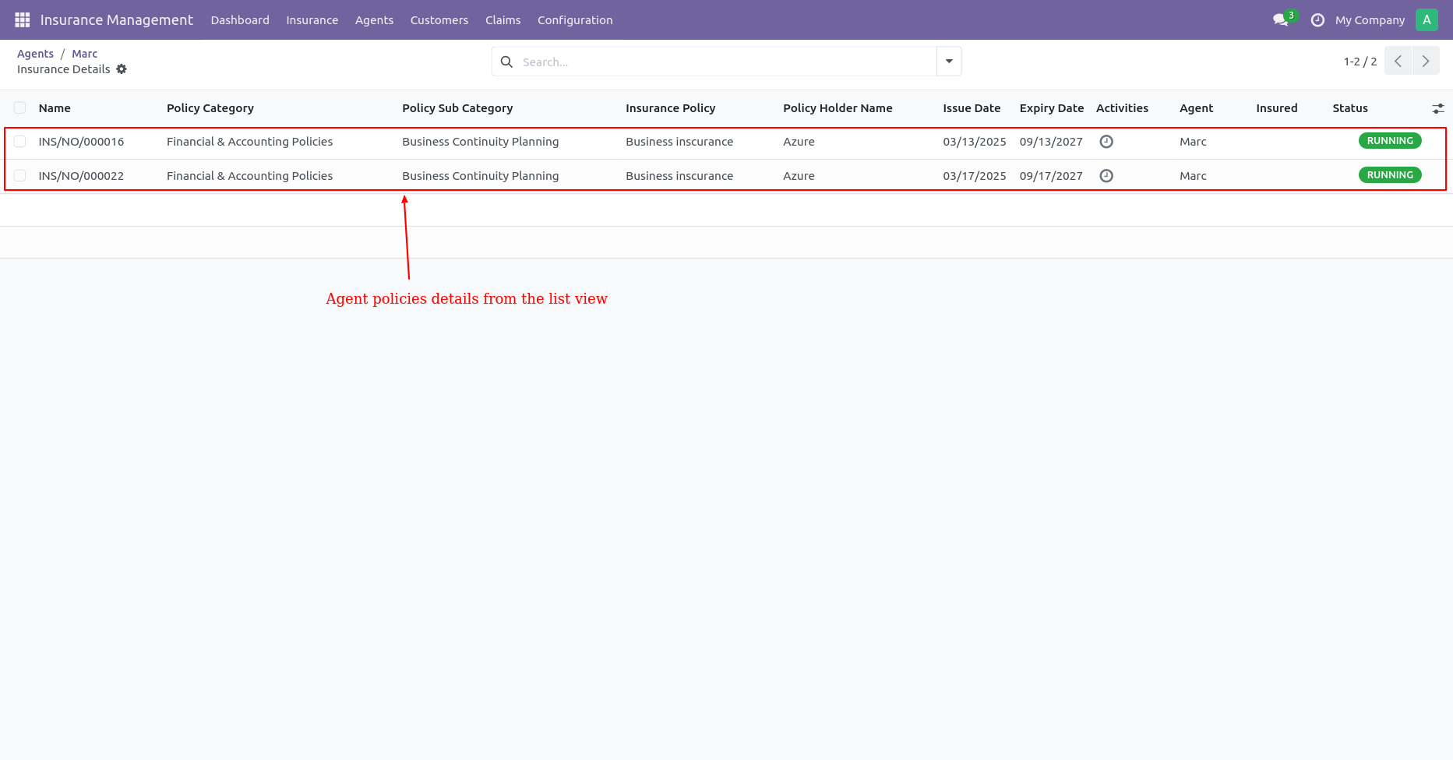Toggle the select-all rows checkbox
1453x760 pixels.
[x=20, y=108]
